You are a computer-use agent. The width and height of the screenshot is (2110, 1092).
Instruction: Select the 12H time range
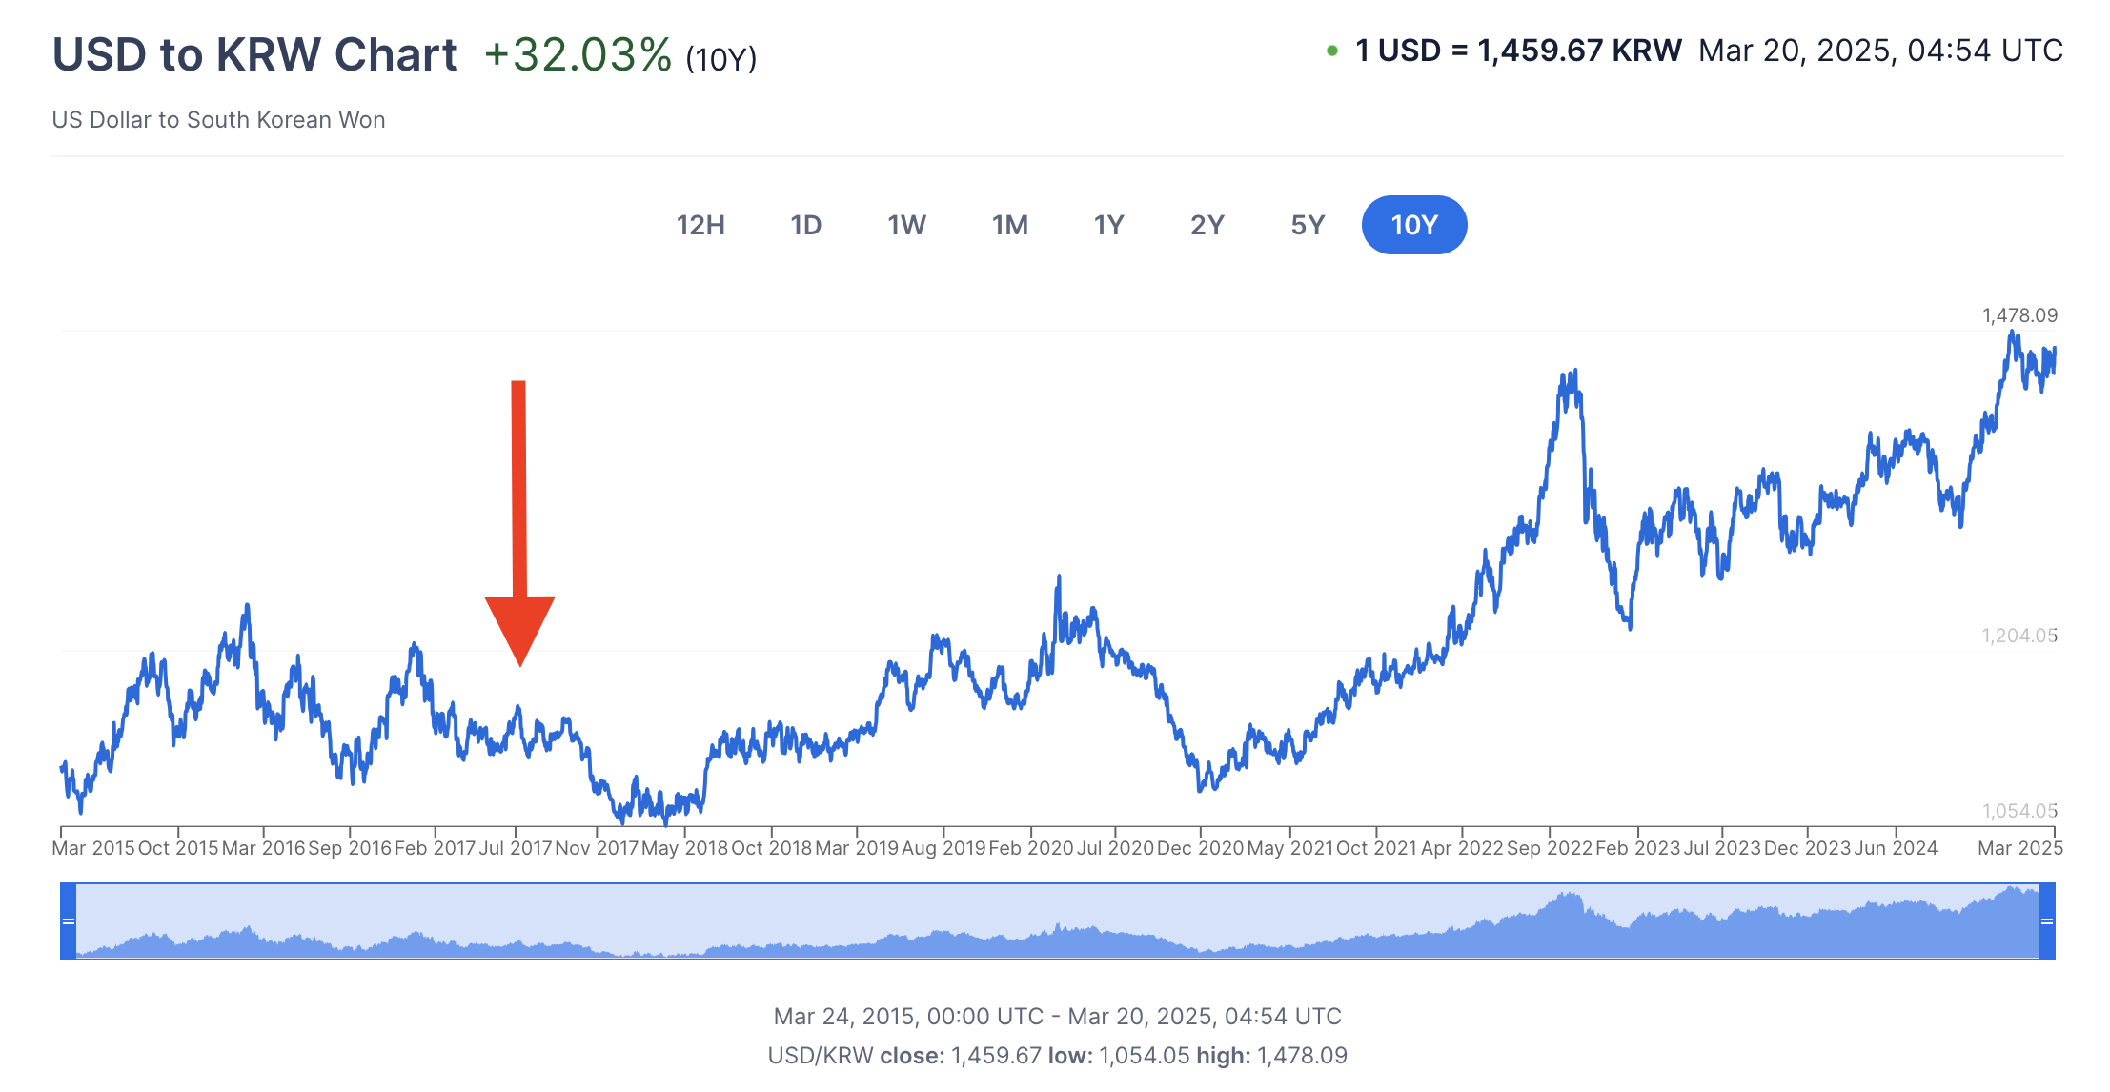pyautogui.click(x=701, y=225)
